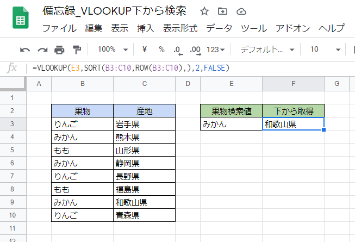This screenshot has width=355, height=242.
Task: Open the font size 10 dropdown
Action: pyautogui.click(x=325, y=49)
